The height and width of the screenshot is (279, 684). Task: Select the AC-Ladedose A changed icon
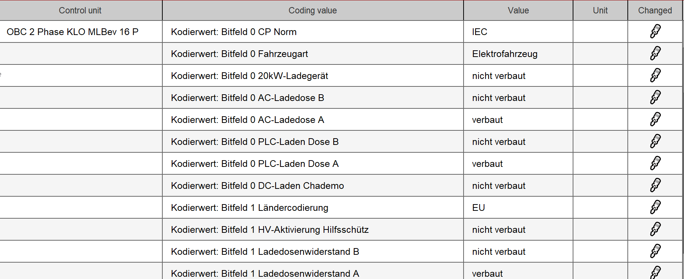coord(655,120)
